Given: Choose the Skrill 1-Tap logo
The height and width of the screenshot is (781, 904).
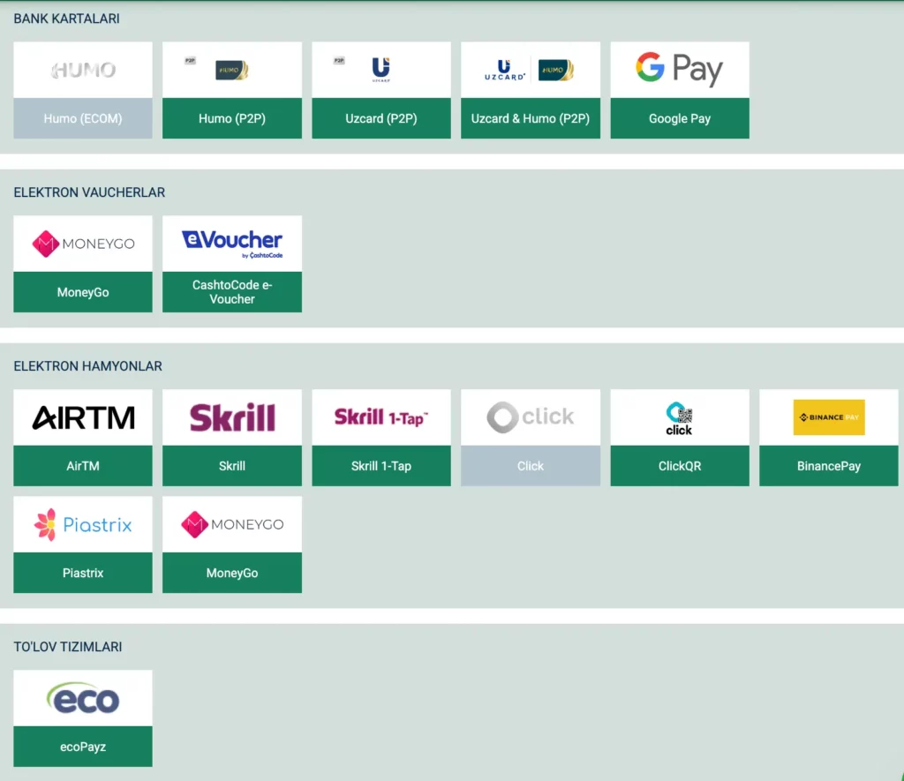Looking at the screenshot, I should [x=380, y=417].
